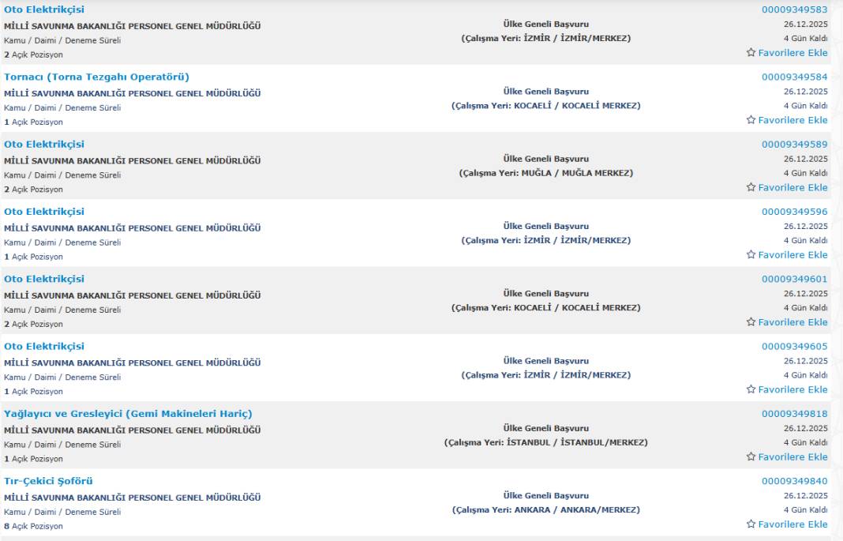Image resolution: width=843 pixels, height=541 pixels.
Task: Click the favorite star for listing 00009349605
Action: pyautogui.click(x=751, y=389)
